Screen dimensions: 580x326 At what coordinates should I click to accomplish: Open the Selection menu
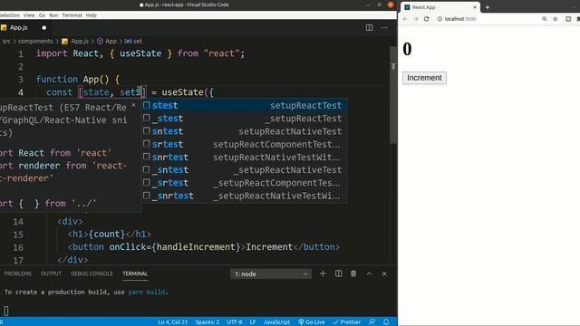pos(9,15)
